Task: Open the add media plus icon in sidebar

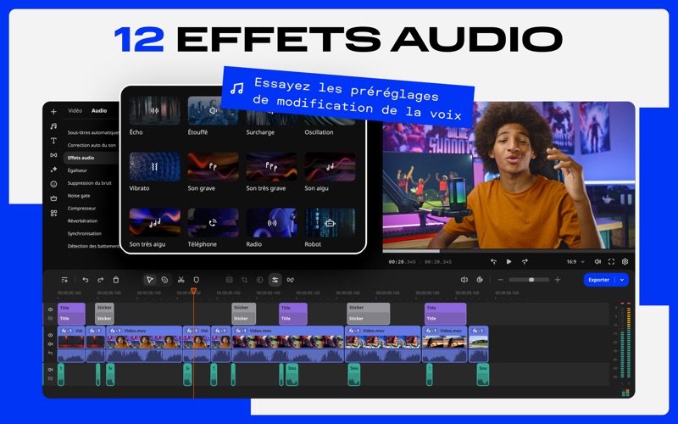Action: click(x=53, y=112)
